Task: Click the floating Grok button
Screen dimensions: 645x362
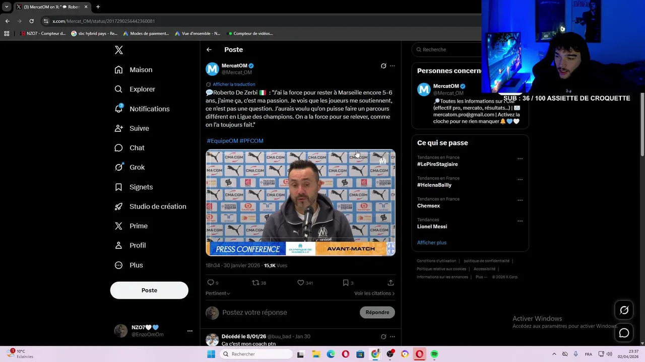Action: 624,310
